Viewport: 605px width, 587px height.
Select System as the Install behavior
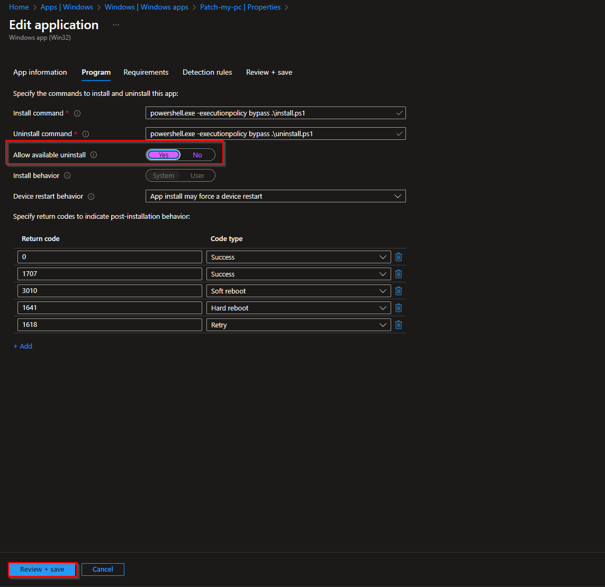point(163,175)
